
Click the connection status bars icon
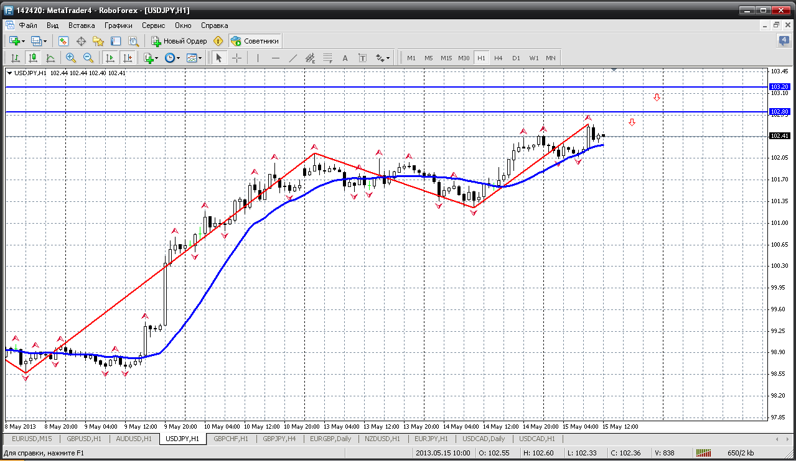click(x=703, y=453)
